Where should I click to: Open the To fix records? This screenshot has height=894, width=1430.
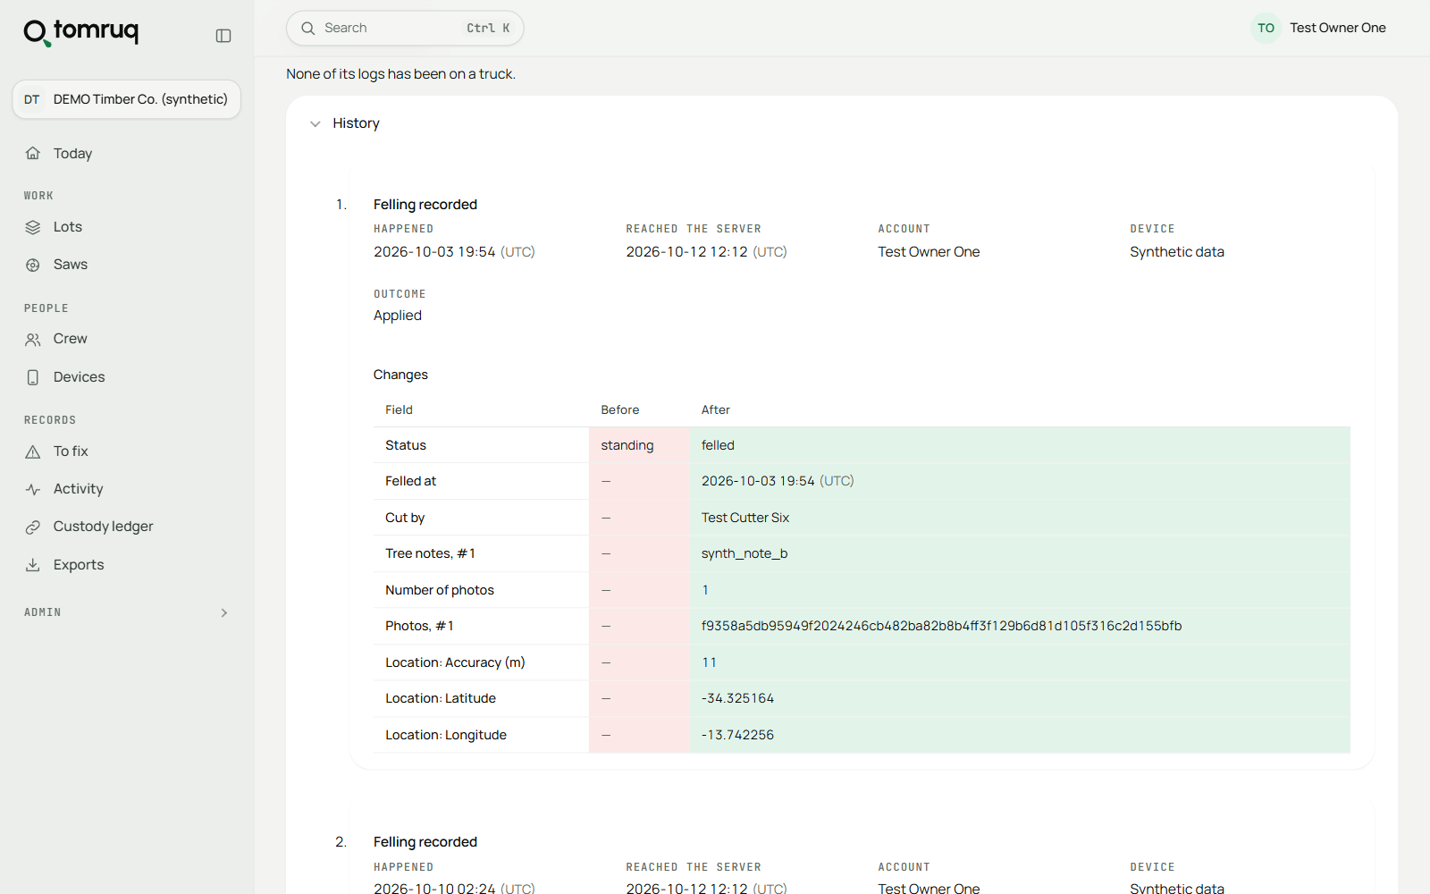click(x=126, y=451)
